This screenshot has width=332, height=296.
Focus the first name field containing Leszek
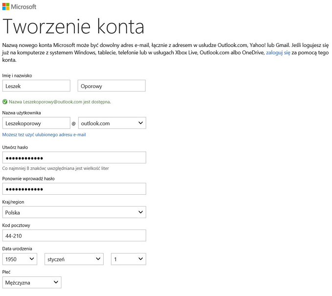coord(36,86)
